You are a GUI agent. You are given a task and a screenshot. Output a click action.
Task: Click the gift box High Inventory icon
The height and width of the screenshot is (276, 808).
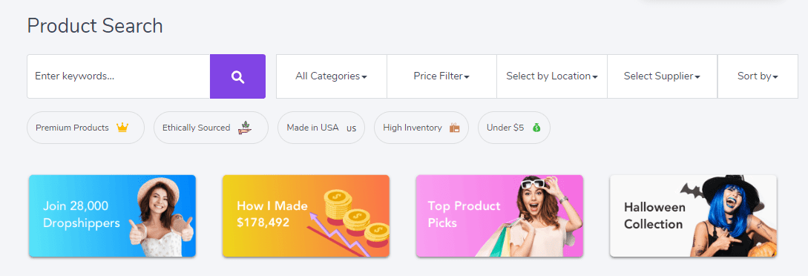tap(454, 128)
